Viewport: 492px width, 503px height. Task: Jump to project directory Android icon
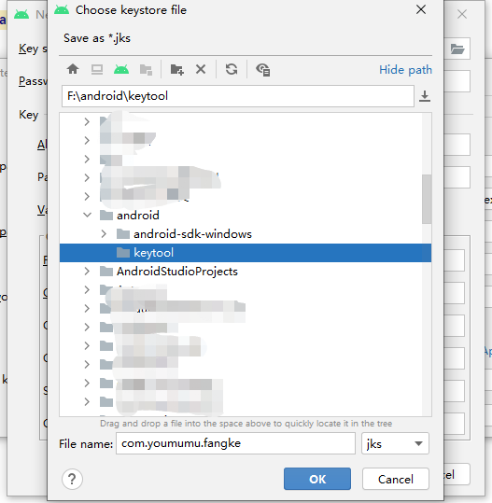[121, 69]
